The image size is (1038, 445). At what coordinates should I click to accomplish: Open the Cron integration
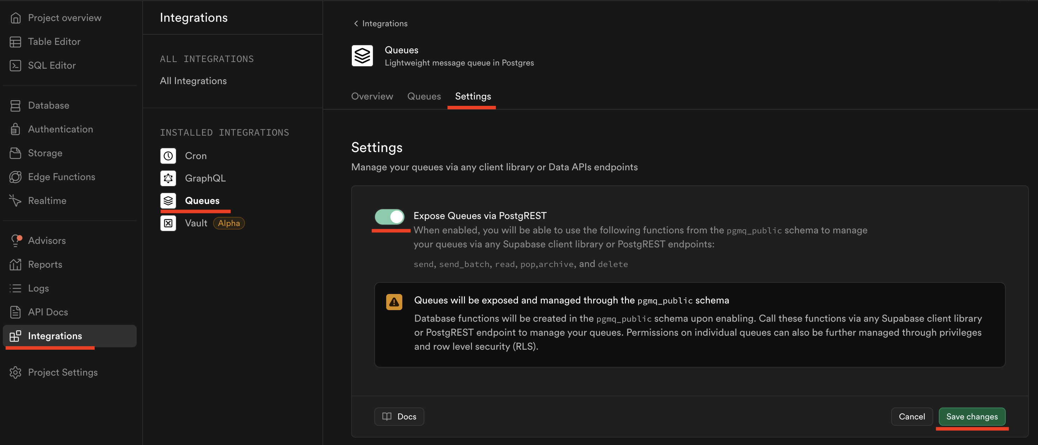pyautogui.click(x=196, y=156)
